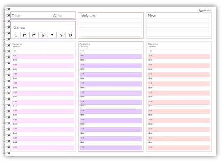Click the 18:30 band in purple column

(x=111, y=139)
